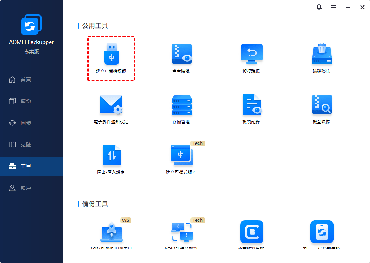Go to 首頁 in sidebar
The height and width of the screenshot is (263, 370).
[x=25, y=79]
